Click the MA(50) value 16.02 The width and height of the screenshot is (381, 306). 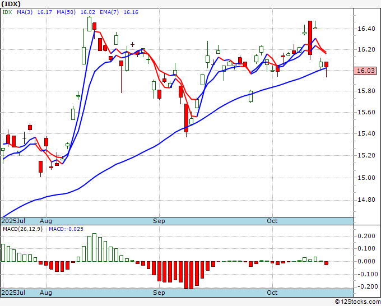coord(88,12)
